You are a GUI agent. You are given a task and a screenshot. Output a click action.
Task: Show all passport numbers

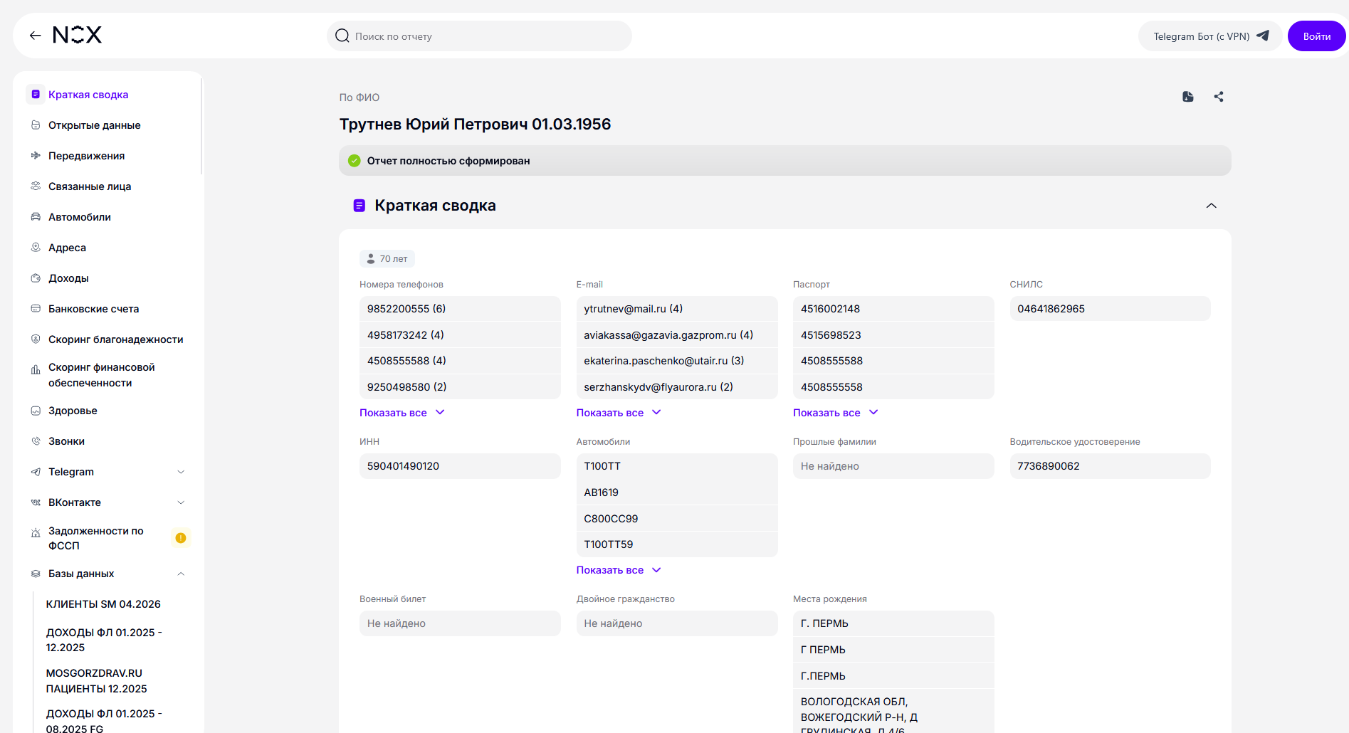tap(836, 413)
